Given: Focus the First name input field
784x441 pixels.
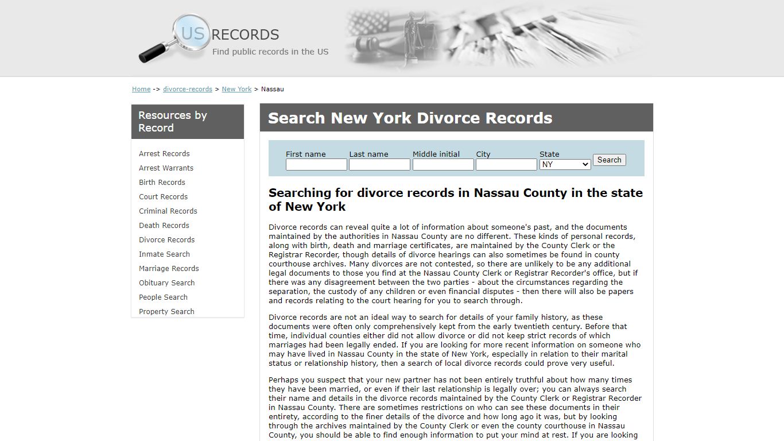Looking at the screenshot, I should 316,165.
